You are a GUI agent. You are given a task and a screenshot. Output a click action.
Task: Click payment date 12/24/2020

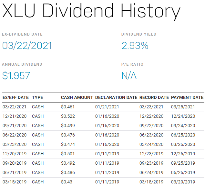coord(183,116)
